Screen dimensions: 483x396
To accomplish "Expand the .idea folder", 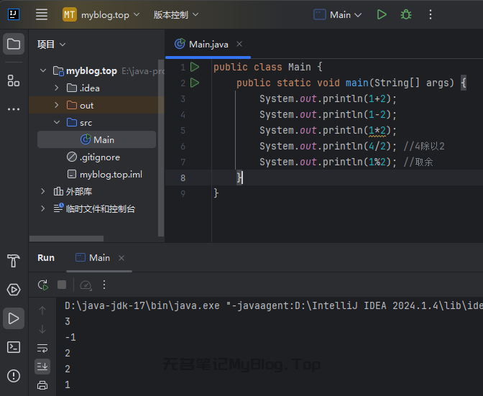I will pyautogui.click(x=57, y=88).
